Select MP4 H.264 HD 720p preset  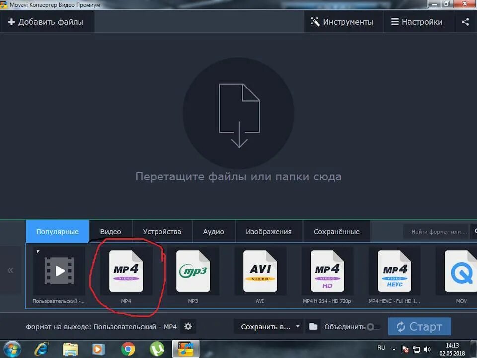pyautogui.click(x=327, y=271)
